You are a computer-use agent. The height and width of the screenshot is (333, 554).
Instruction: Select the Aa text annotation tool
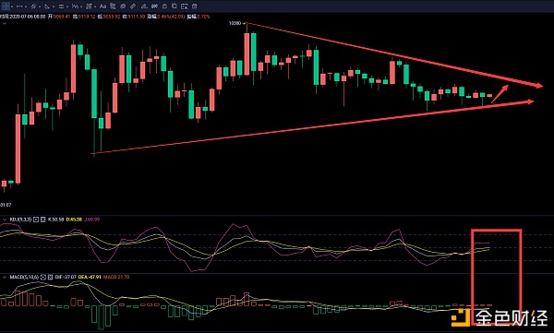(x=102, y=6)
